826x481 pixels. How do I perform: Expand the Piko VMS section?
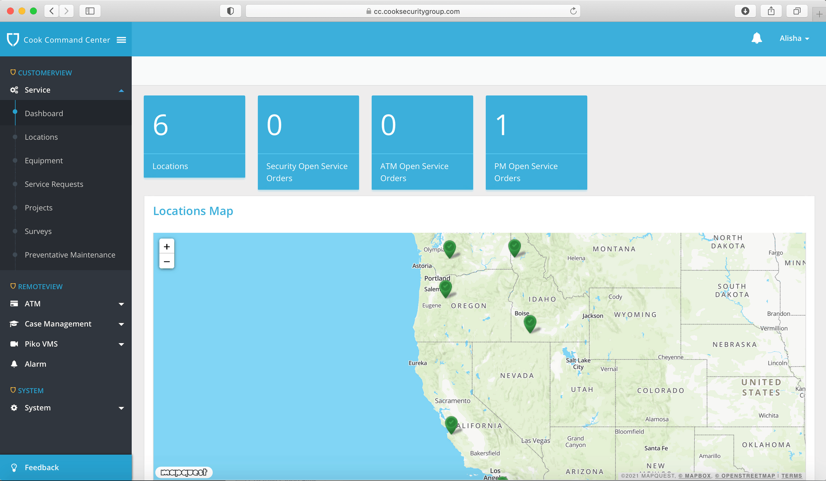(121, 344)
